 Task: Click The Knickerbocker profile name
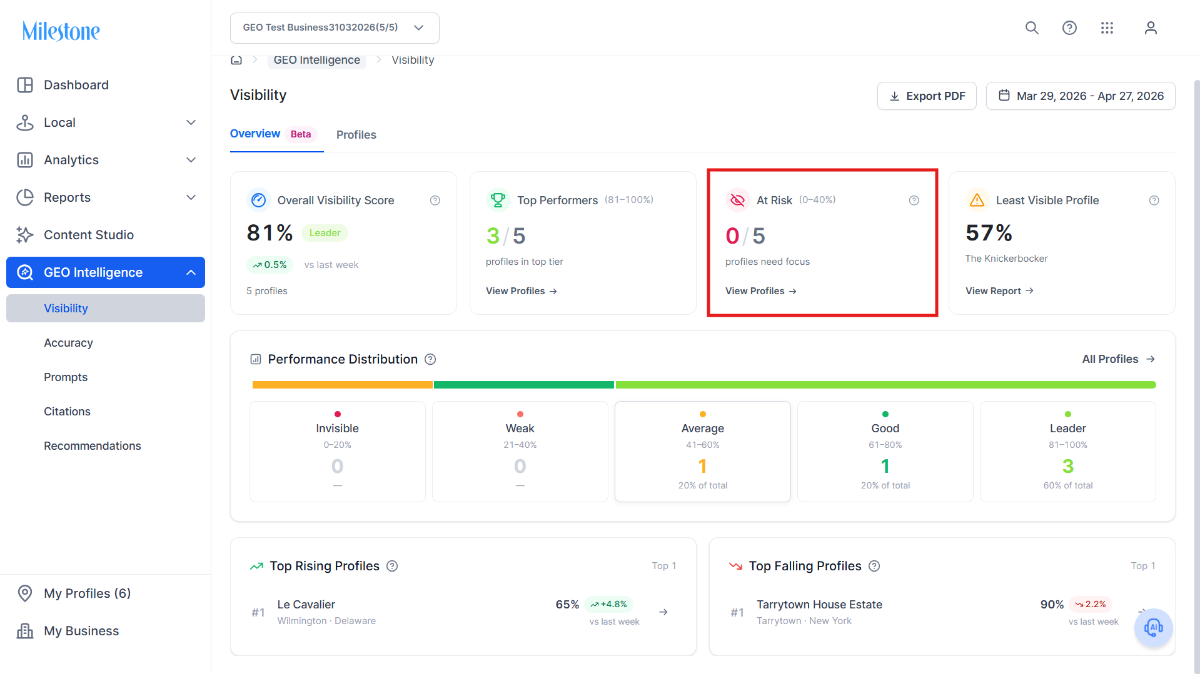point(1006,259)
